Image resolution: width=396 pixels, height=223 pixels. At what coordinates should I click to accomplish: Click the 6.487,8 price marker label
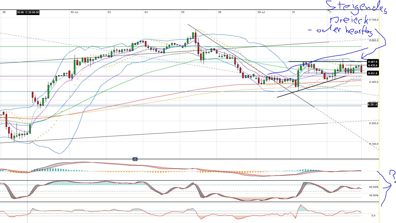pos(373,62)
